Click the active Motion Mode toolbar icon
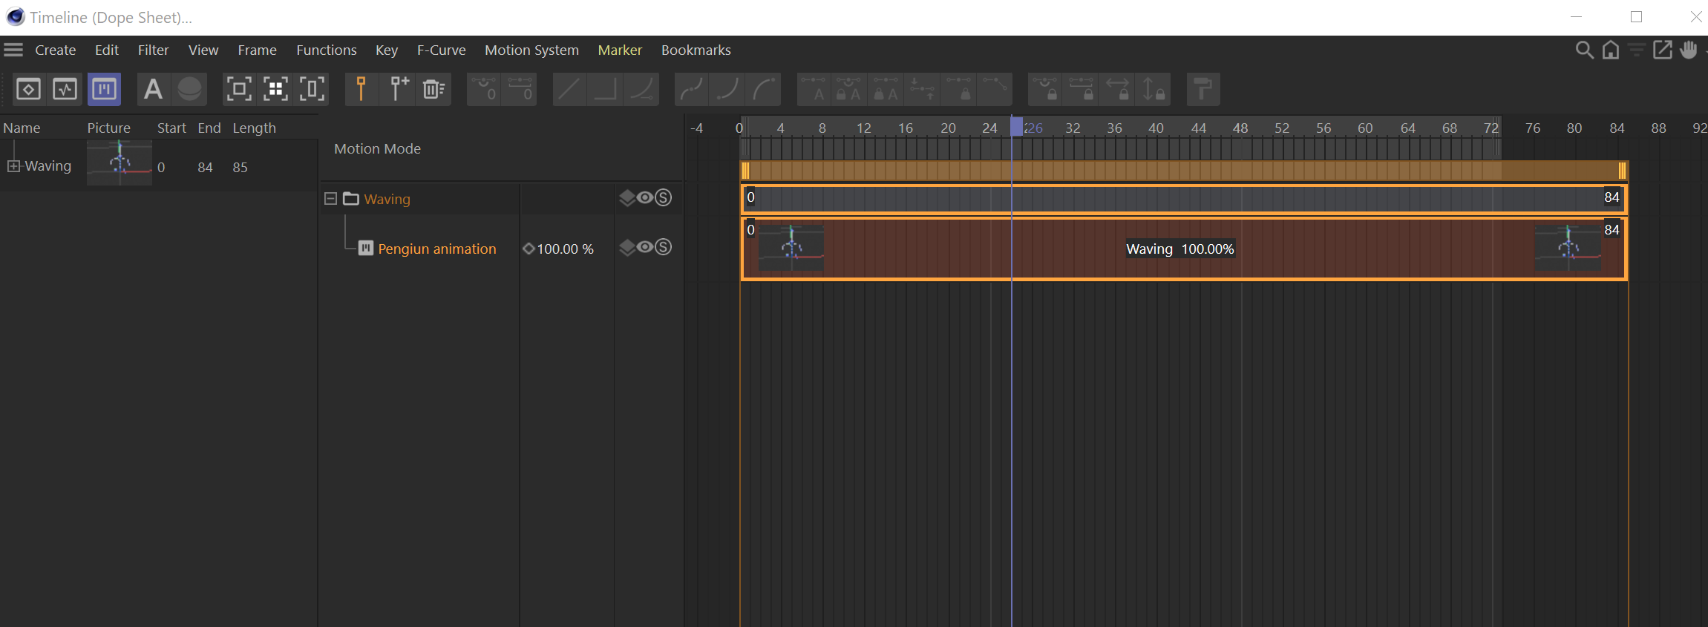 coord(104,90)
